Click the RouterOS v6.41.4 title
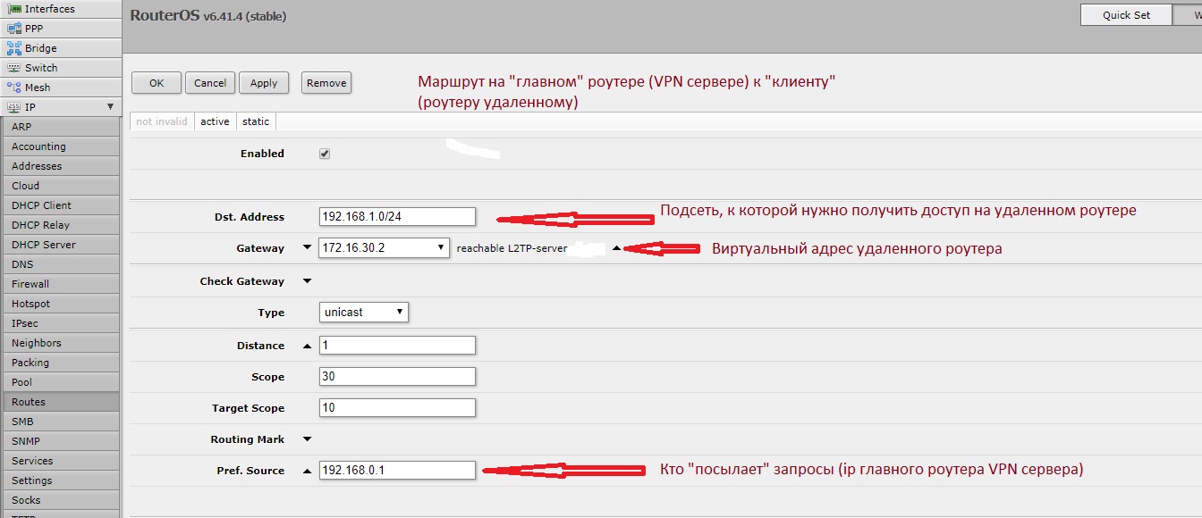Image resolution: width=1202 pixels, height=518 pixels. [x=208, y=16]
